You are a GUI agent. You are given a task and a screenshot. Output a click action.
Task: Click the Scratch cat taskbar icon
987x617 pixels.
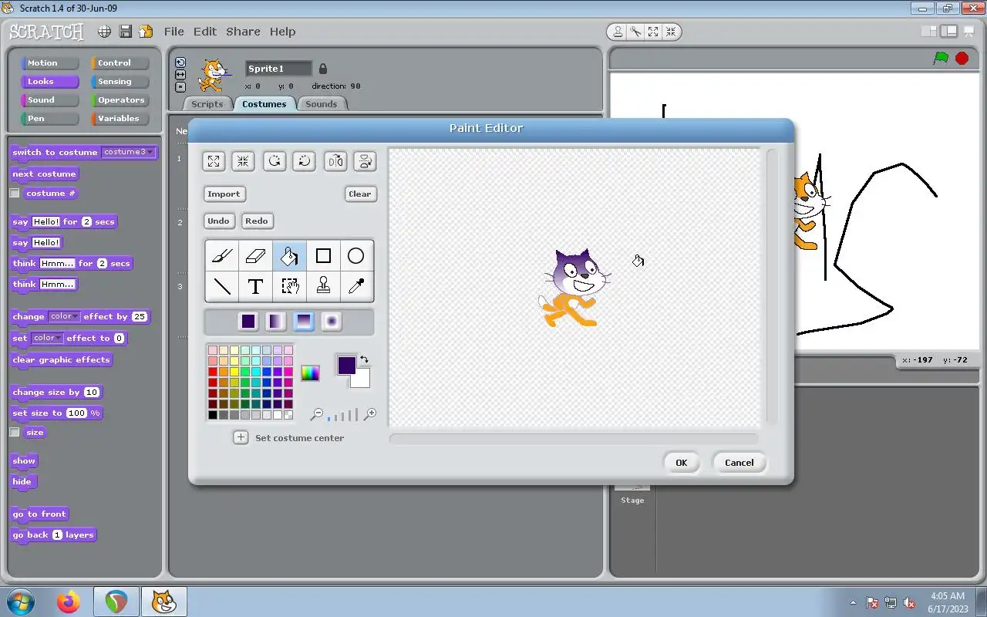[163, 602]
